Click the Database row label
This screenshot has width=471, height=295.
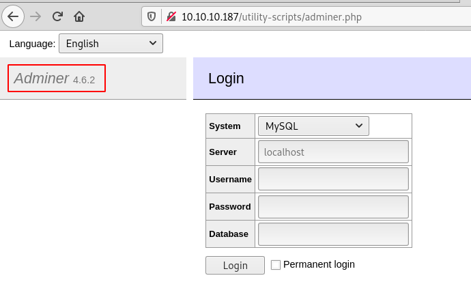229,234
